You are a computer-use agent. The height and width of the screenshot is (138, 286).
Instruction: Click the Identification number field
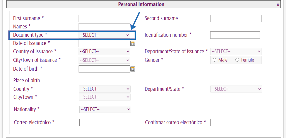tap(235, 35)
